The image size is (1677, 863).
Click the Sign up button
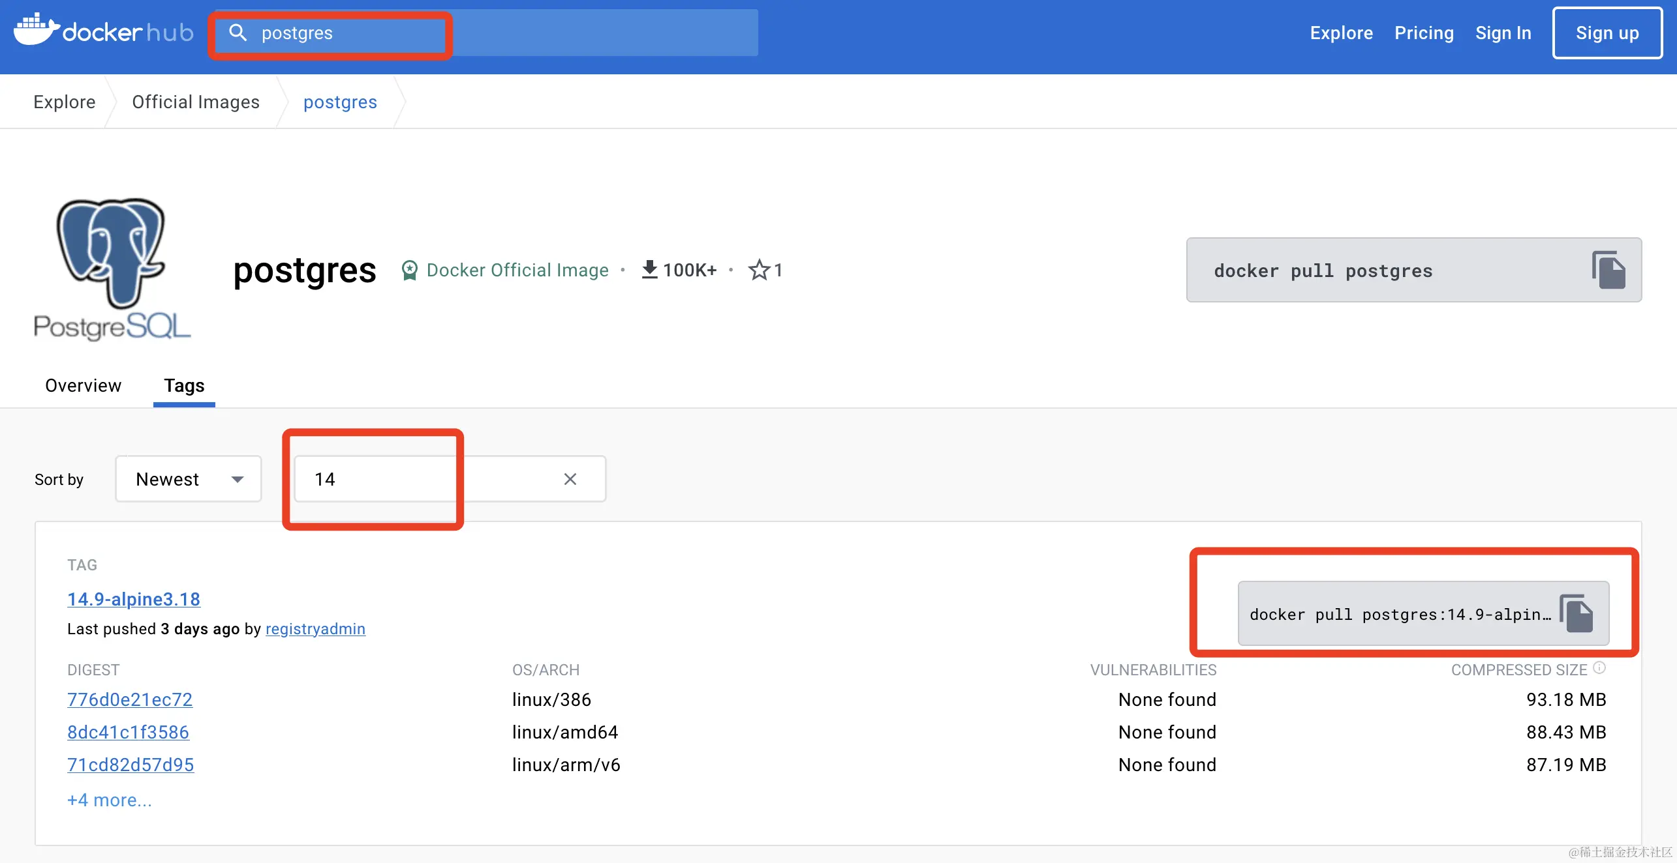tap(1607, 33)
